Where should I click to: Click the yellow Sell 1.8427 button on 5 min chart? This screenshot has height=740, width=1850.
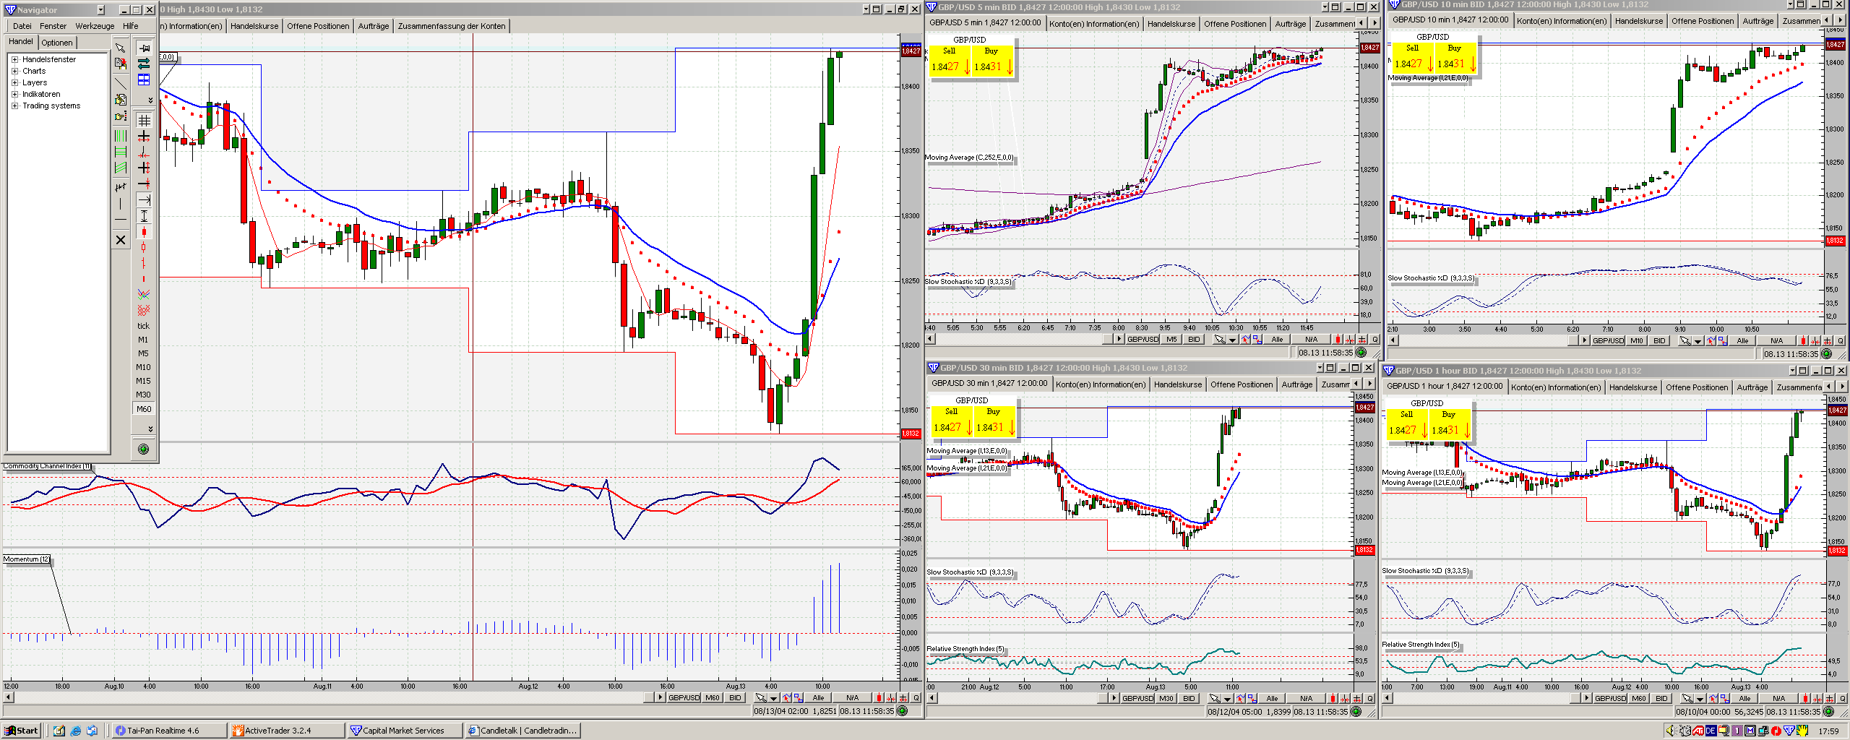[x=949, y=61]
